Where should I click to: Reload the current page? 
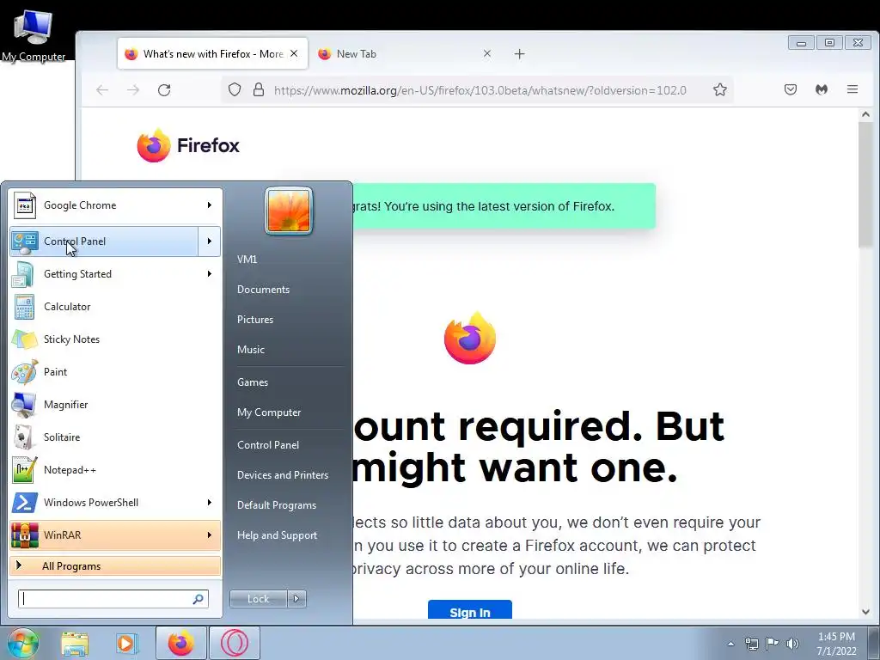point(164,90)
